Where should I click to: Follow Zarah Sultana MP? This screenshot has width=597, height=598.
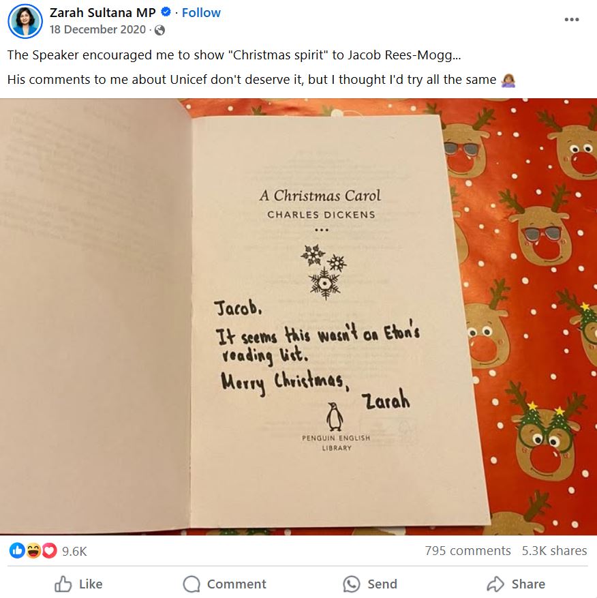201,12
